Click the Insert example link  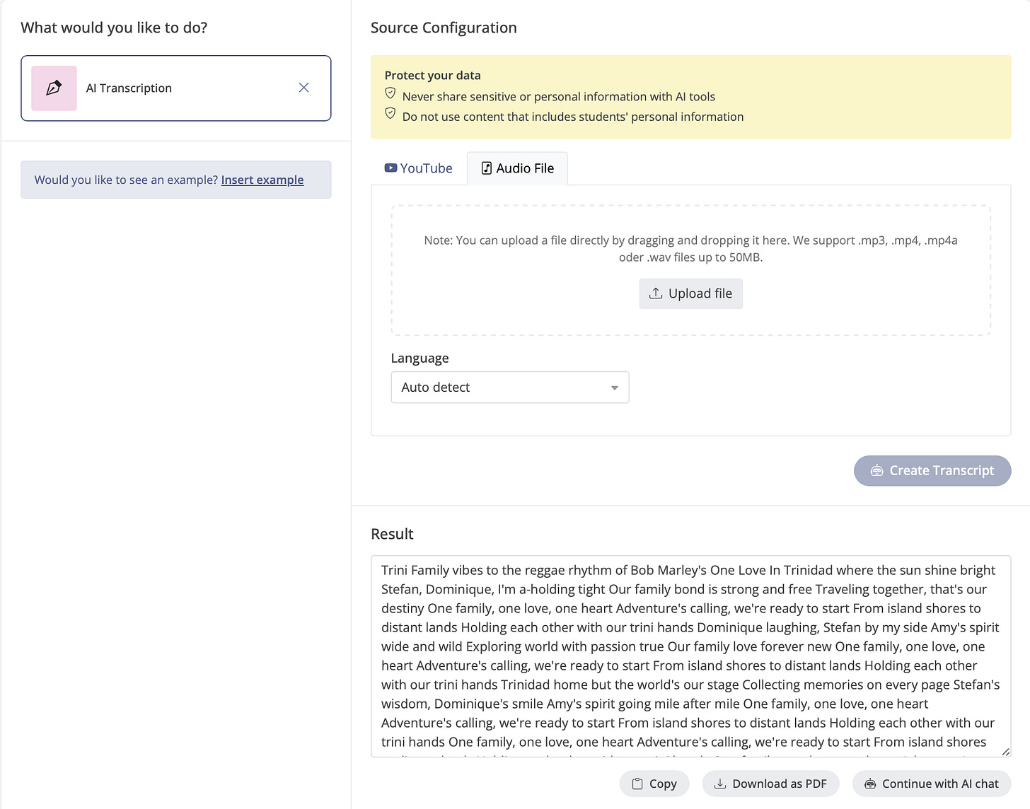262,180
